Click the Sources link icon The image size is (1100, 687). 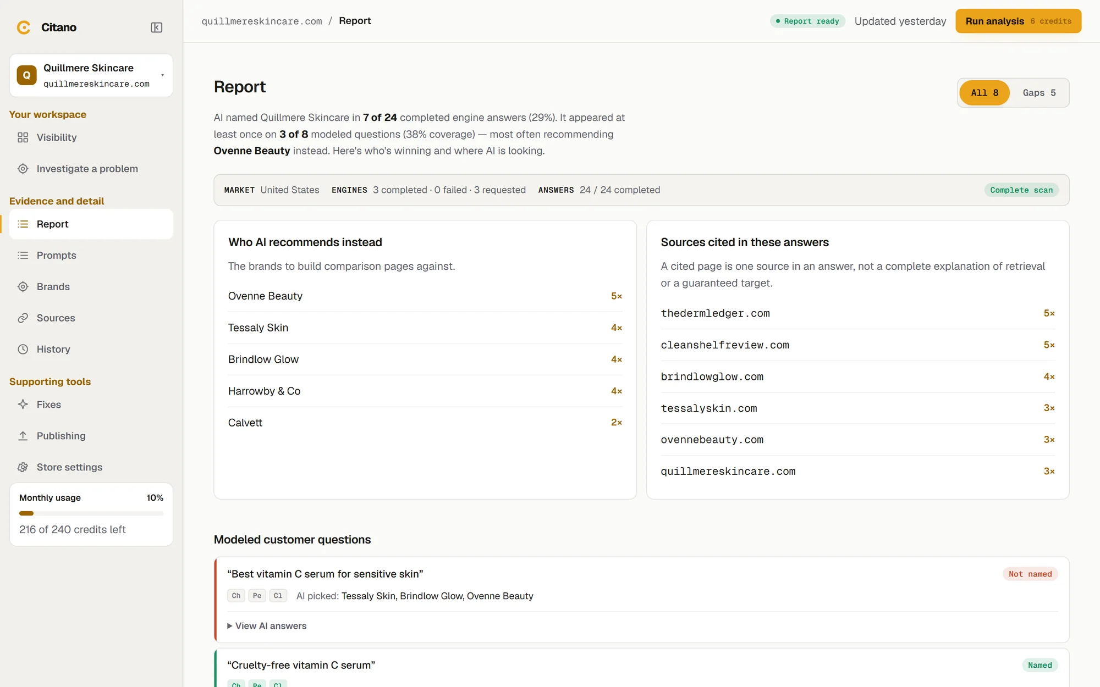click(23, 318)
